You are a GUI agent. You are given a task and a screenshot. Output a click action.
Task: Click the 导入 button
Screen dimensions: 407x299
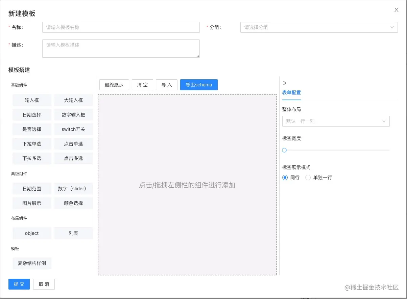point(167,85)
